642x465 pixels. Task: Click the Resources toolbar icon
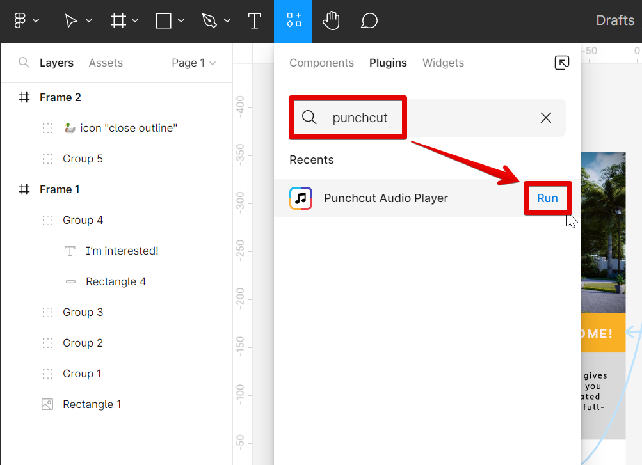click(x=293, y=21)
